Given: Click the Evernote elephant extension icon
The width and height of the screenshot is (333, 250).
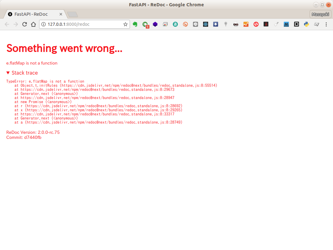Looking at the screenshot, I should pyautogui.click(x=135, y=24).
